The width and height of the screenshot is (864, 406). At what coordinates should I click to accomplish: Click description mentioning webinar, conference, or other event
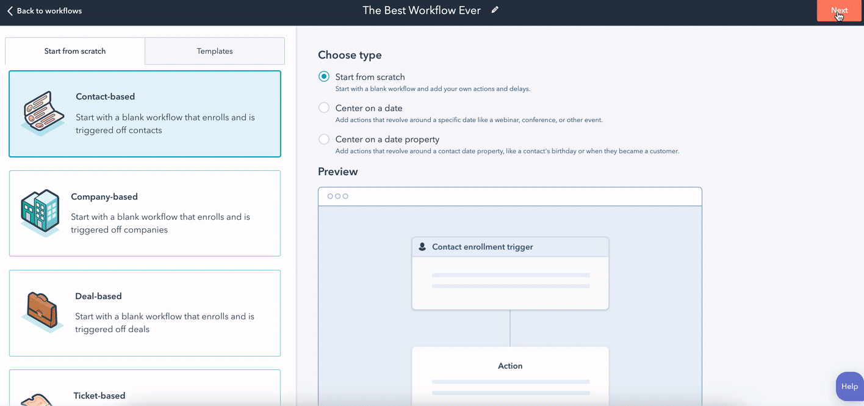469,120
